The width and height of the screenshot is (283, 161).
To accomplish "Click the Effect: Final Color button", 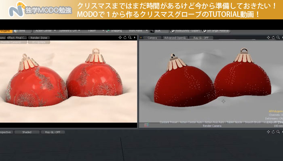I will click(17, 38).
